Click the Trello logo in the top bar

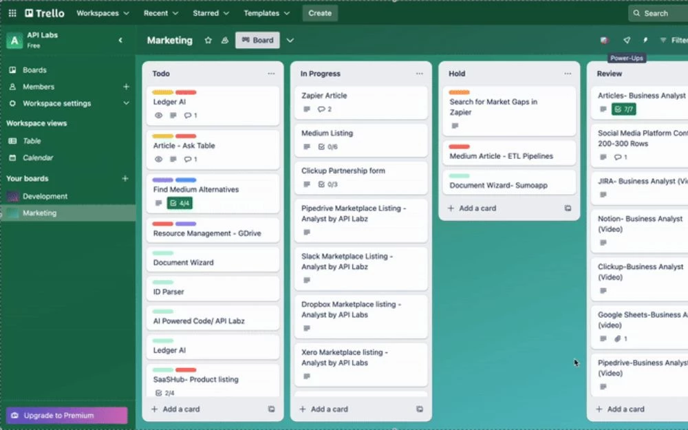click(45, 13)
